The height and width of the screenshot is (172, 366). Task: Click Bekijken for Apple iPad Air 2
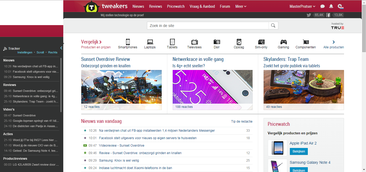[299, 151]
